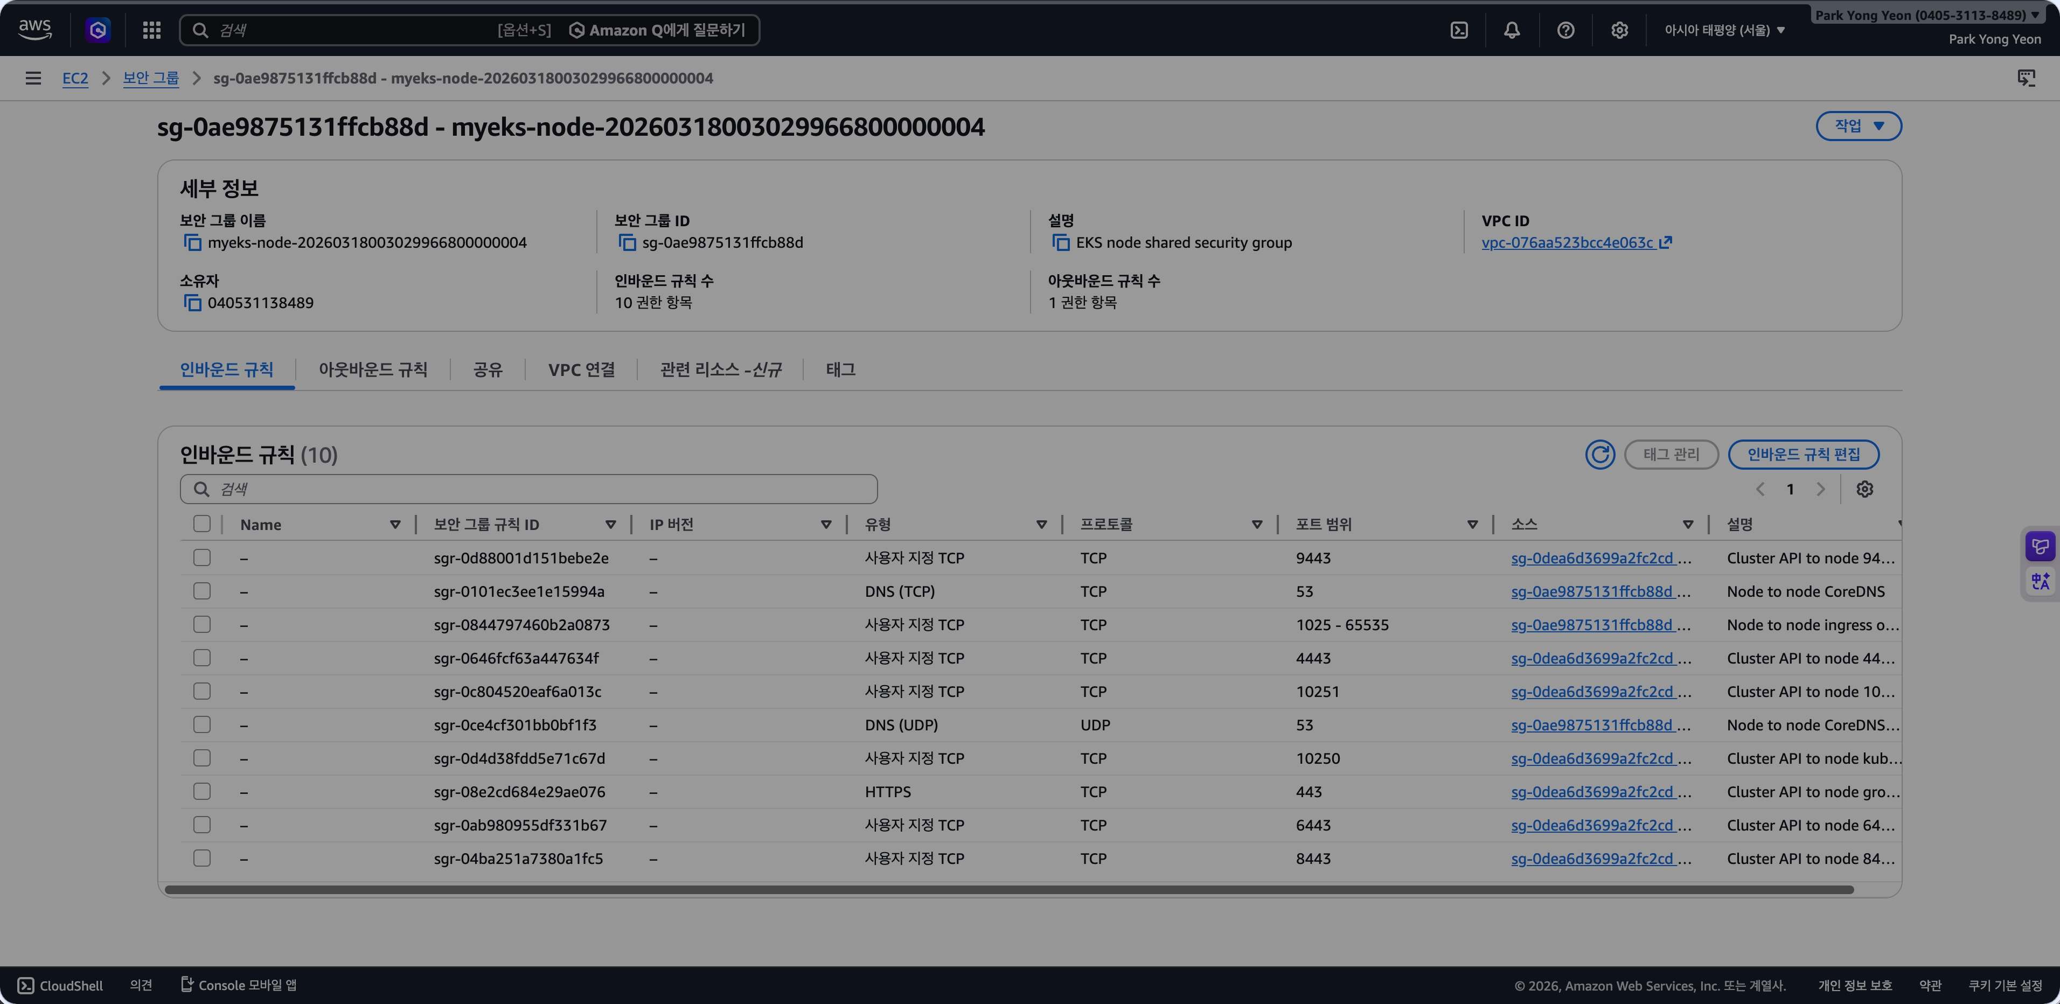
Task: Open the services grid menu icon
Action: pyautogui.click(x=151, y=30)
